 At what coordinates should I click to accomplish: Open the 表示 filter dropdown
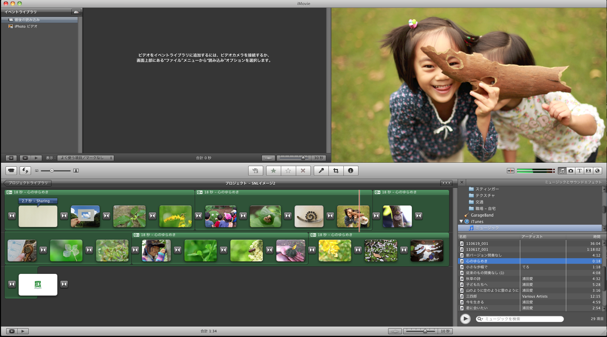pyautogui.click(x=85, y=158)
